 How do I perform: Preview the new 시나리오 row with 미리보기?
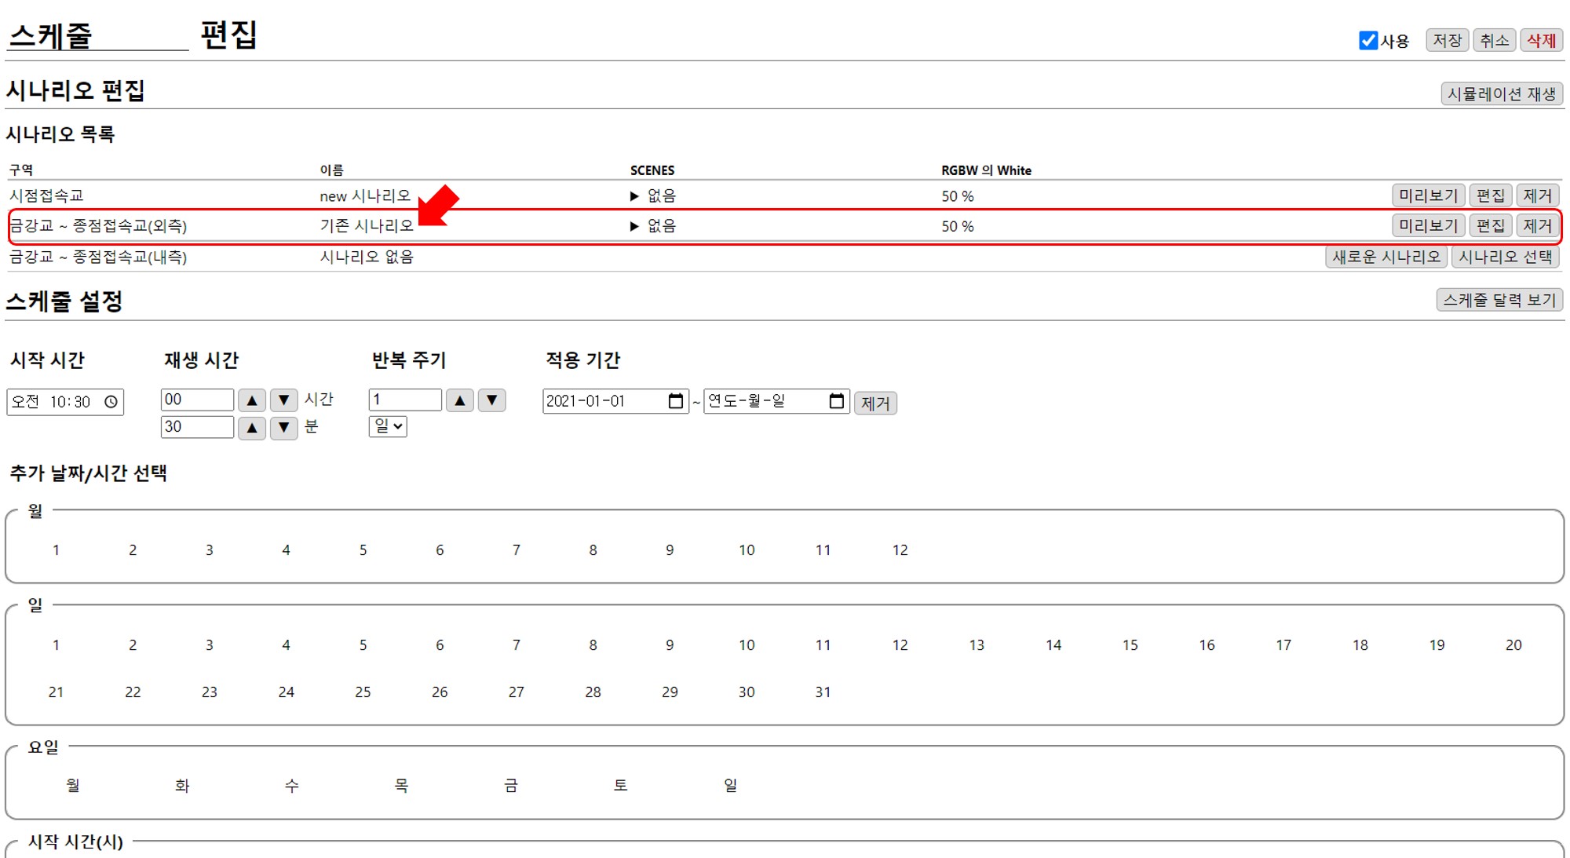click(x=1428, y=195)
